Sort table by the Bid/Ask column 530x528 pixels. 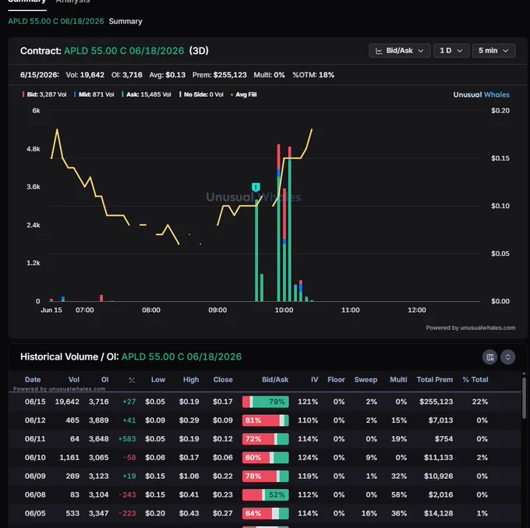point(275,380)
